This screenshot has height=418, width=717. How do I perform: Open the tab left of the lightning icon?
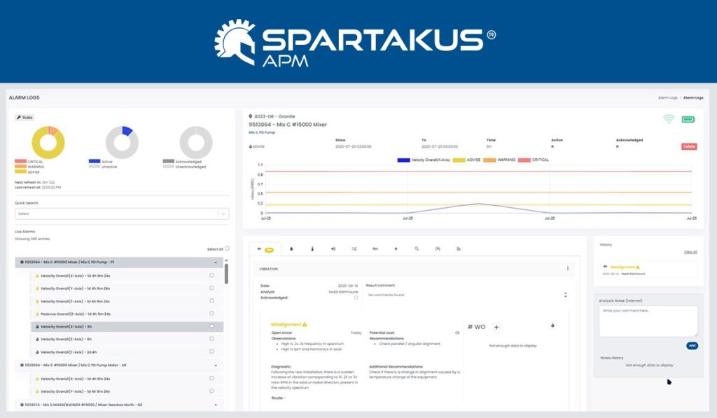[x=375, y=249]
